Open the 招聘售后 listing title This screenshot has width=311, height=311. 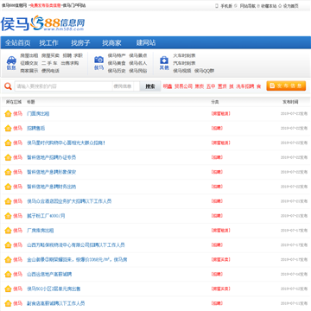(x=36, y=129)
